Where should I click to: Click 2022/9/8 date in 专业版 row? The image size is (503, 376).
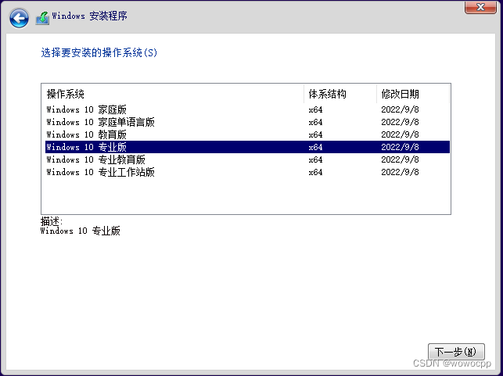400,147
